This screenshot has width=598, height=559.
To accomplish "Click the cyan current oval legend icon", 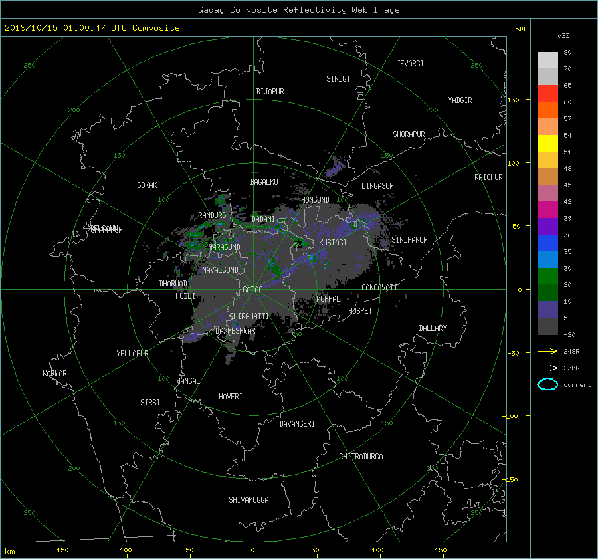I will (548, 384).
